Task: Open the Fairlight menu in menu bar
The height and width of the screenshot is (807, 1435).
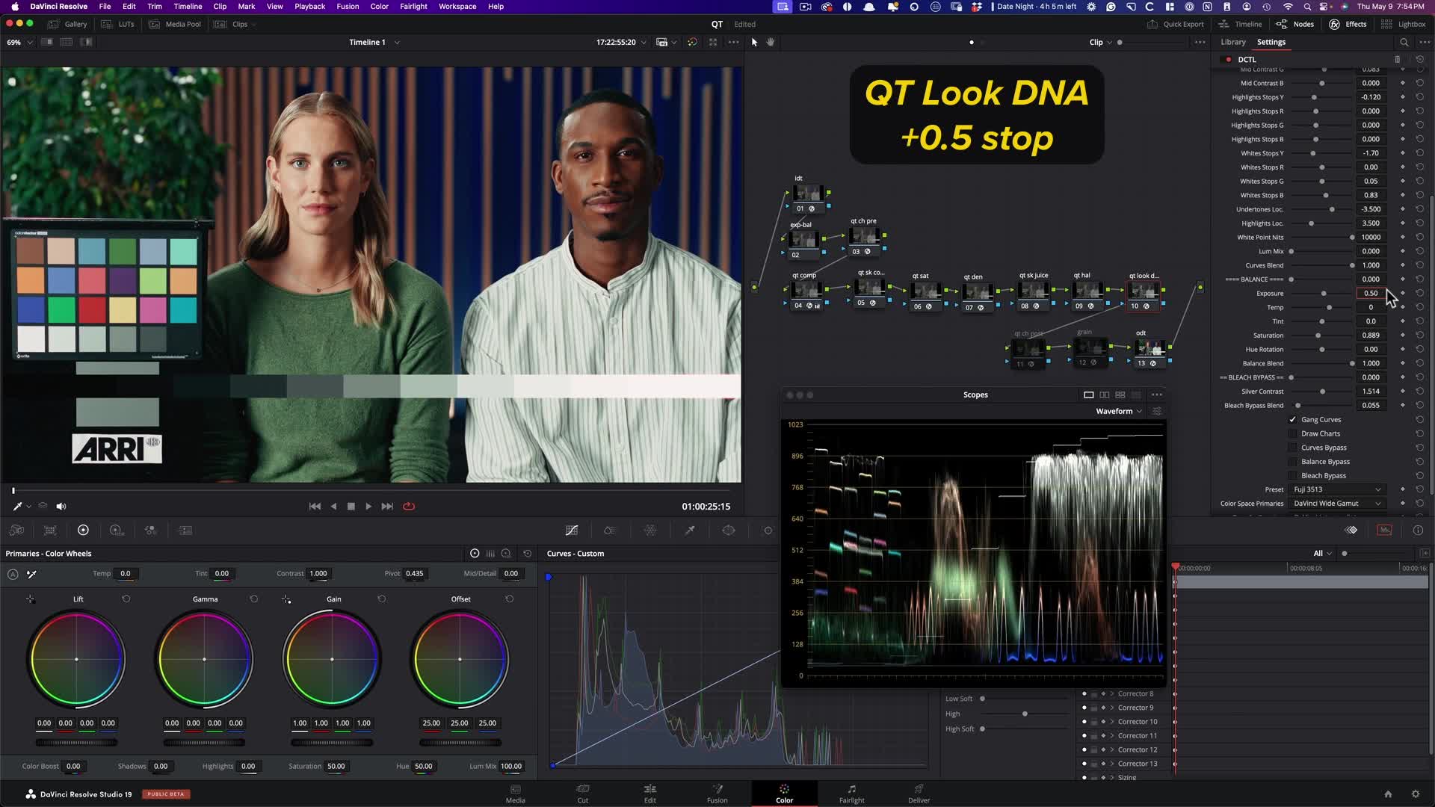Action: tap(413, 7)
